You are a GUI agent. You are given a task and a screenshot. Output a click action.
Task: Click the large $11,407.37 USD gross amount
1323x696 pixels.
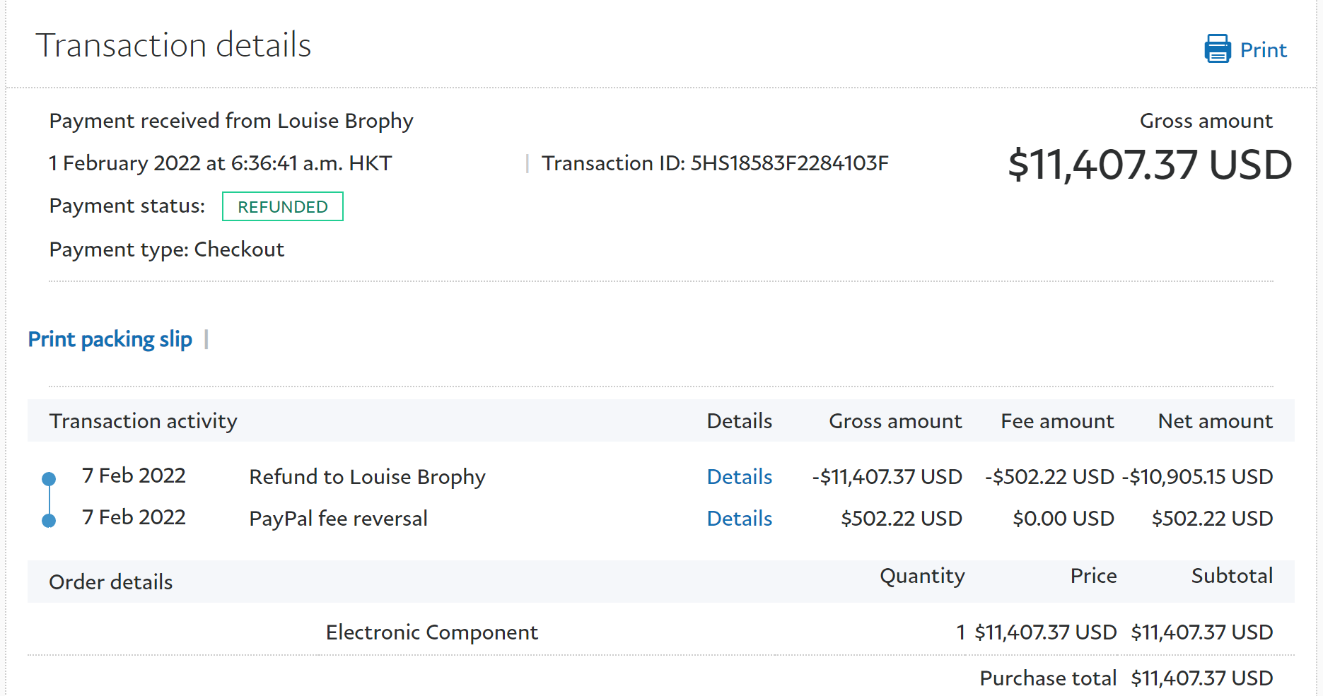[1149, 165]
